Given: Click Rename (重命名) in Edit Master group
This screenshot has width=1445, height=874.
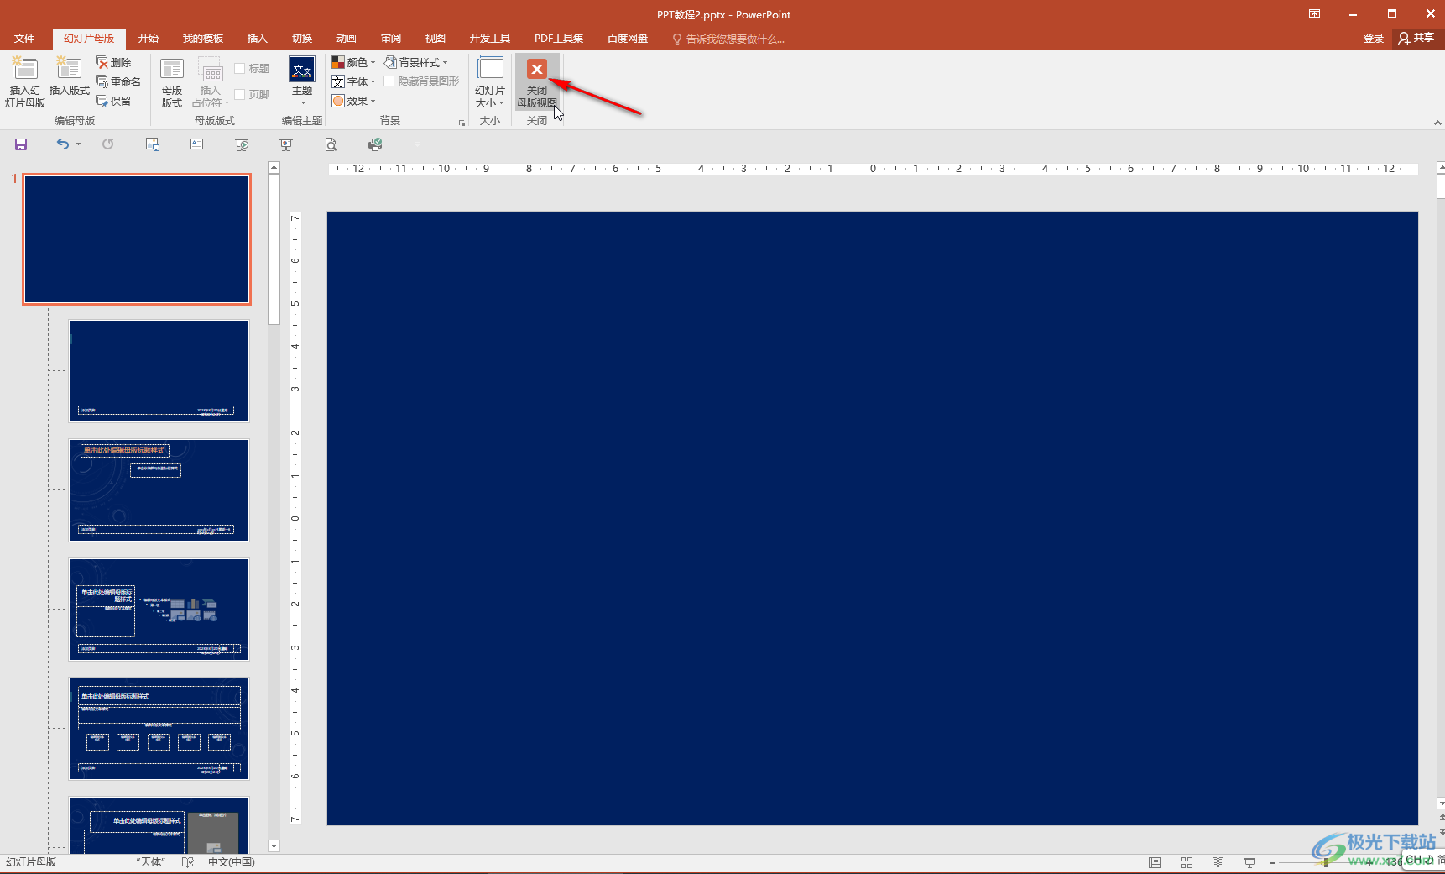Looking at the screenshot, I should (x=118, y=81).
